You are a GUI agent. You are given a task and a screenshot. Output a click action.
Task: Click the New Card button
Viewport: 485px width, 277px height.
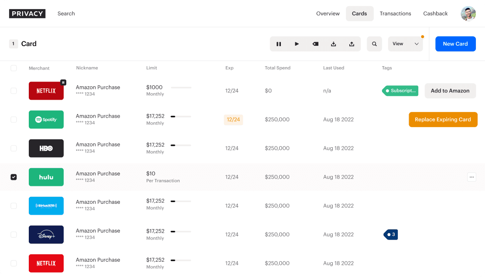tap(455, 44)
